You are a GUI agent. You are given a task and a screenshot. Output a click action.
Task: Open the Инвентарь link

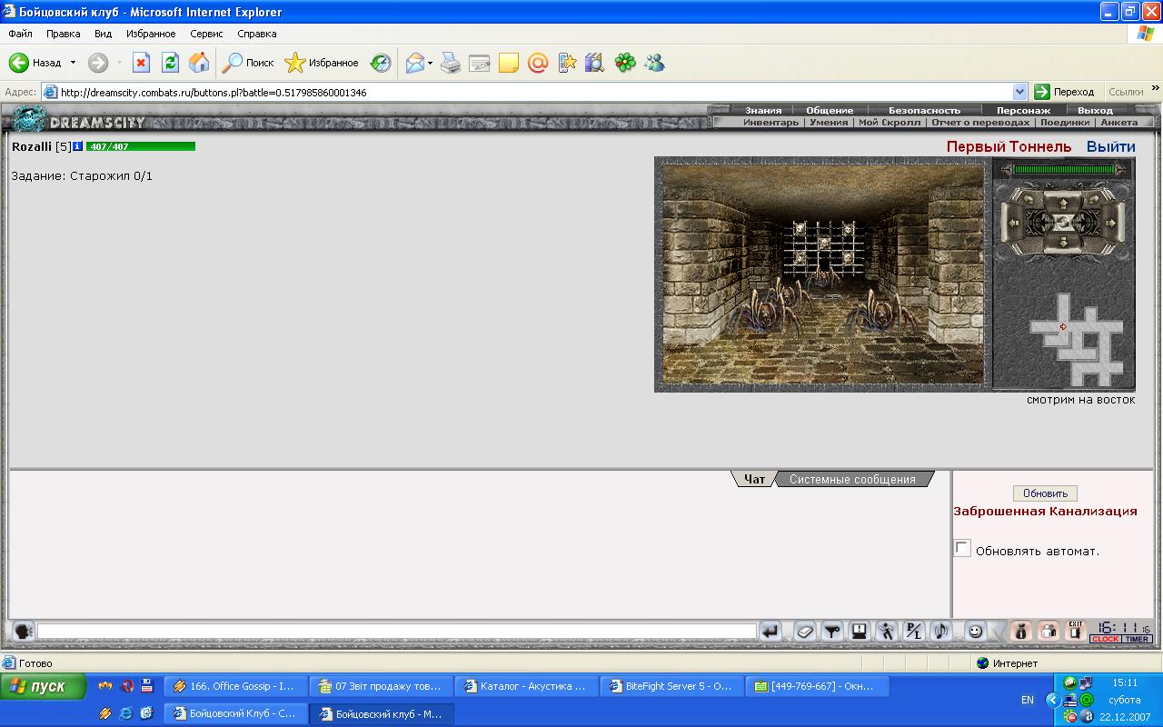[x=770, y=122]
